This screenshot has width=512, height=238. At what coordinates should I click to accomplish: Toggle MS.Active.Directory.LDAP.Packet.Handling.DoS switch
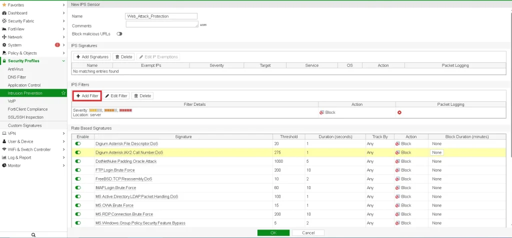click(x=77, y=197)
